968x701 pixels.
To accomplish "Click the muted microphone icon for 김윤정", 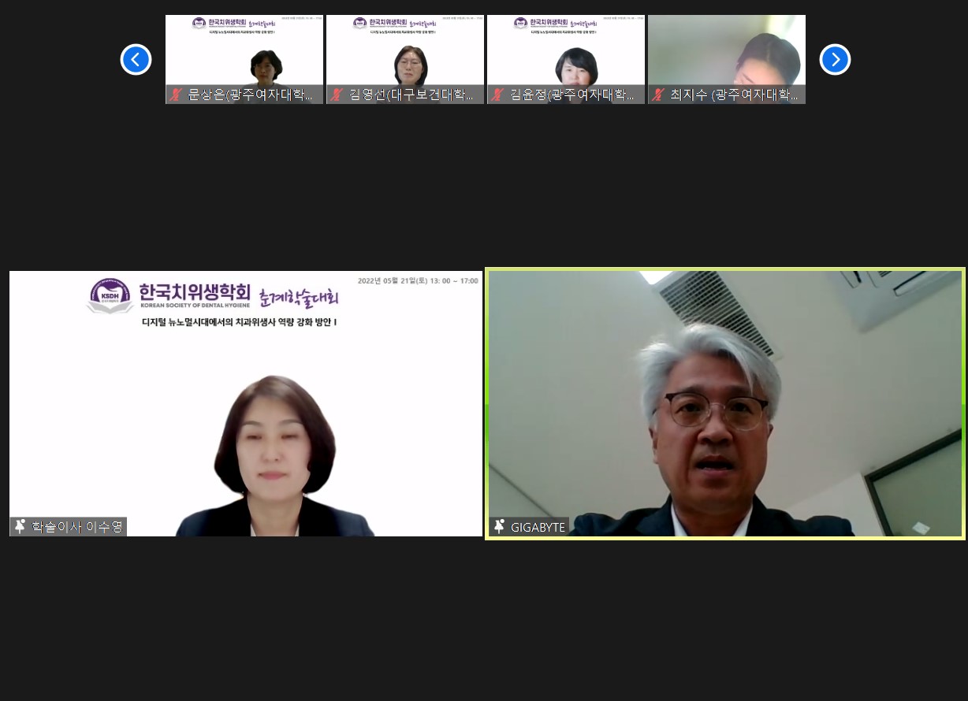I will click(x=497, y=95).
